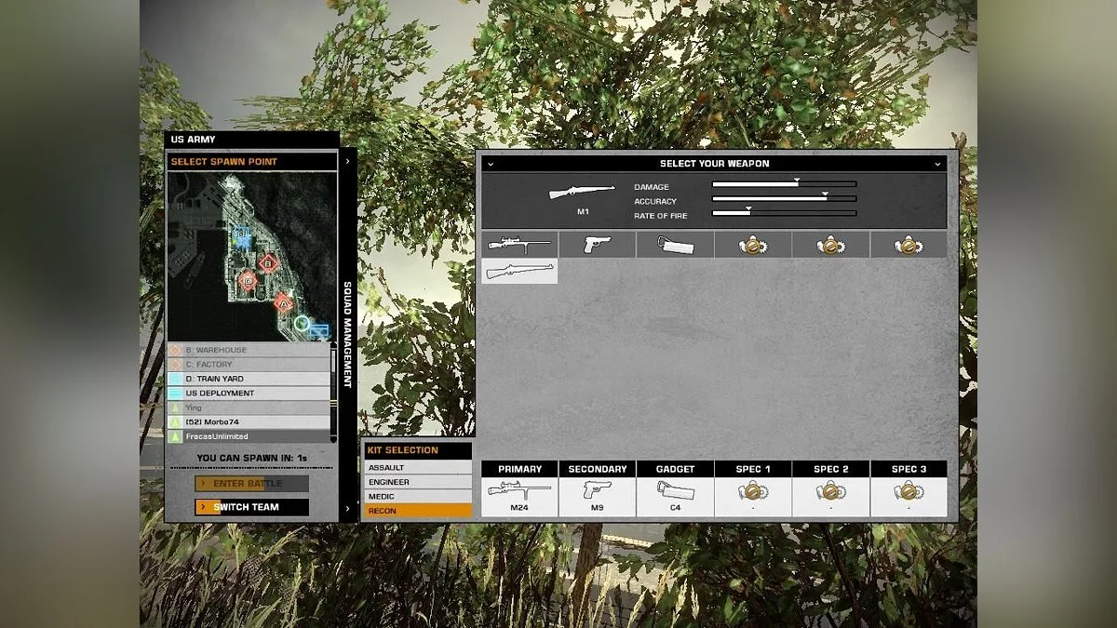Click the DAMAGE stat bar
The height and width of the screenshot is (628, 1117).
coord(784,184)
